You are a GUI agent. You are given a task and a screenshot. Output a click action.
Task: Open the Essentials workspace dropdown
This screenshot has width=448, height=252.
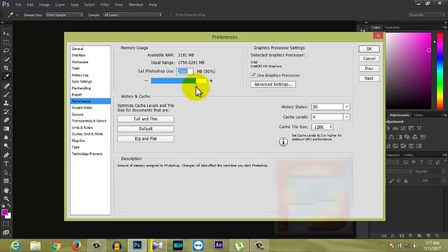[426, 15]
